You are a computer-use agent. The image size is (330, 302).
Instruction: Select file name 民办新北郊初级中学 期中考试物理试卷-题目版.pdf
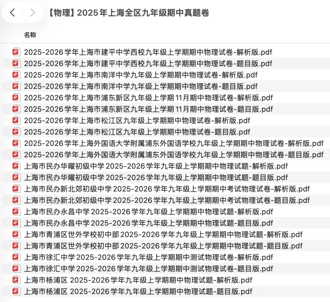point(167,200)
